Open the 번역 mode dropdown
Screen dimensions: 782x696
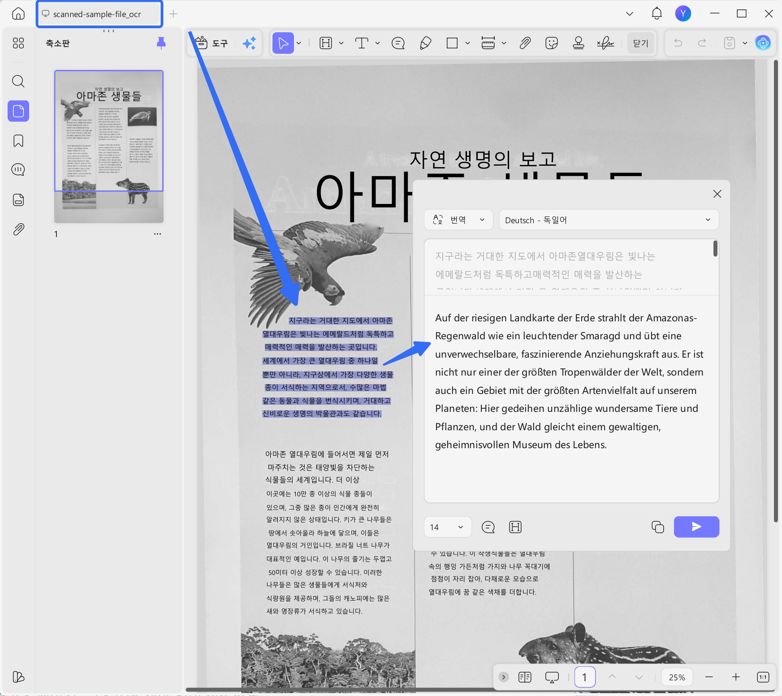click(x=458, y=220)
